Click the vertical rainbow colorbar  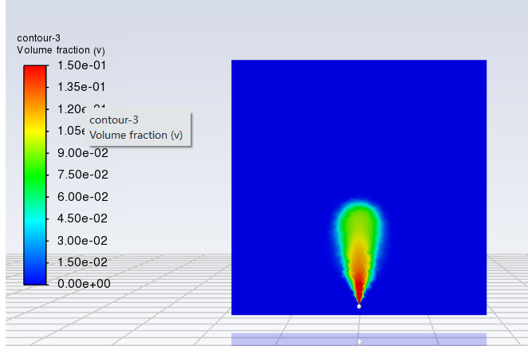[x=35, y=175]
